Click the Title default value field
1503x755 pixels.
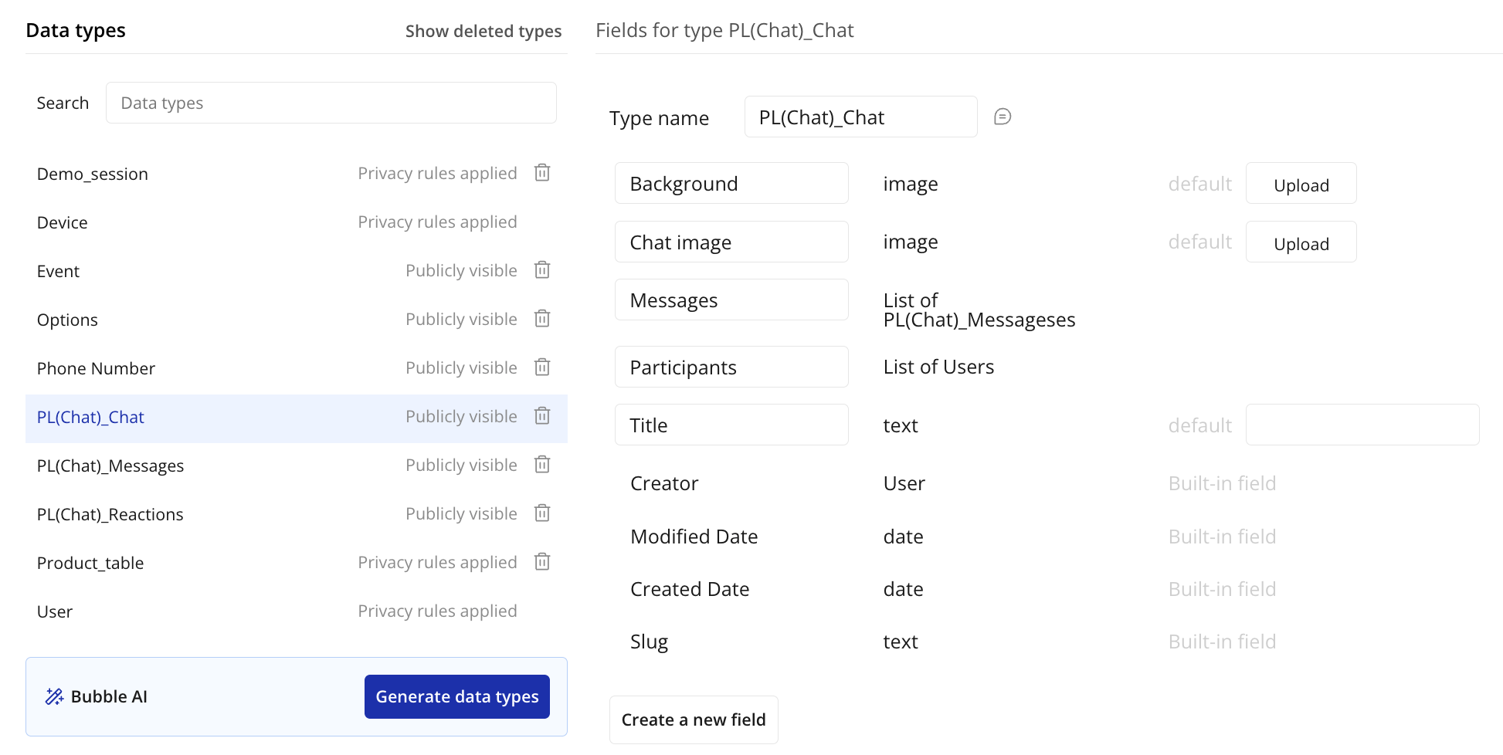pyautogui.click(x=1362, y=425)
